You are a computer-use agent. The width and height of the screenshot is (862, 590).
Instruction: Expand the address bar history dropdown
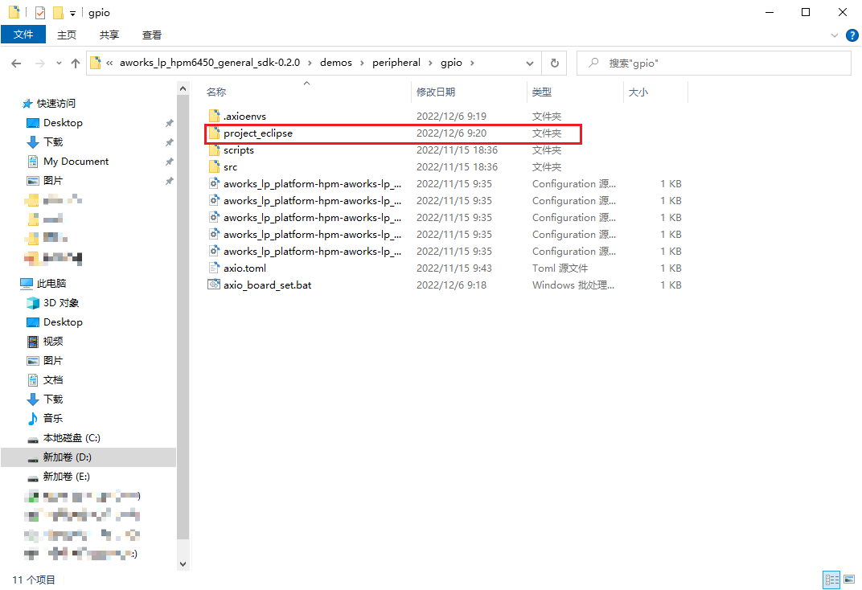pyautogui.click(x=529, y=64)
